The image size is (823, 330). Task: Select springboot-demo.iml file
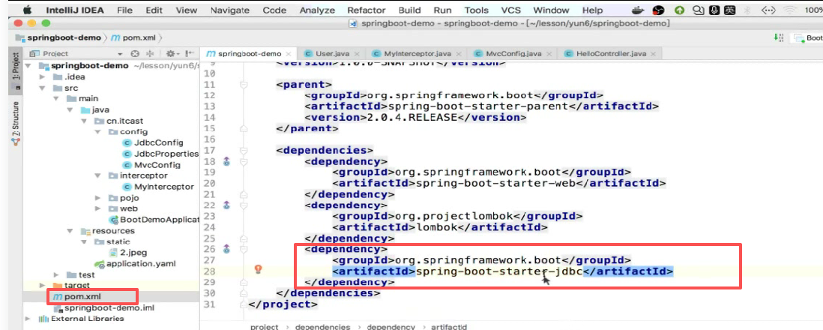pos(103,308)
